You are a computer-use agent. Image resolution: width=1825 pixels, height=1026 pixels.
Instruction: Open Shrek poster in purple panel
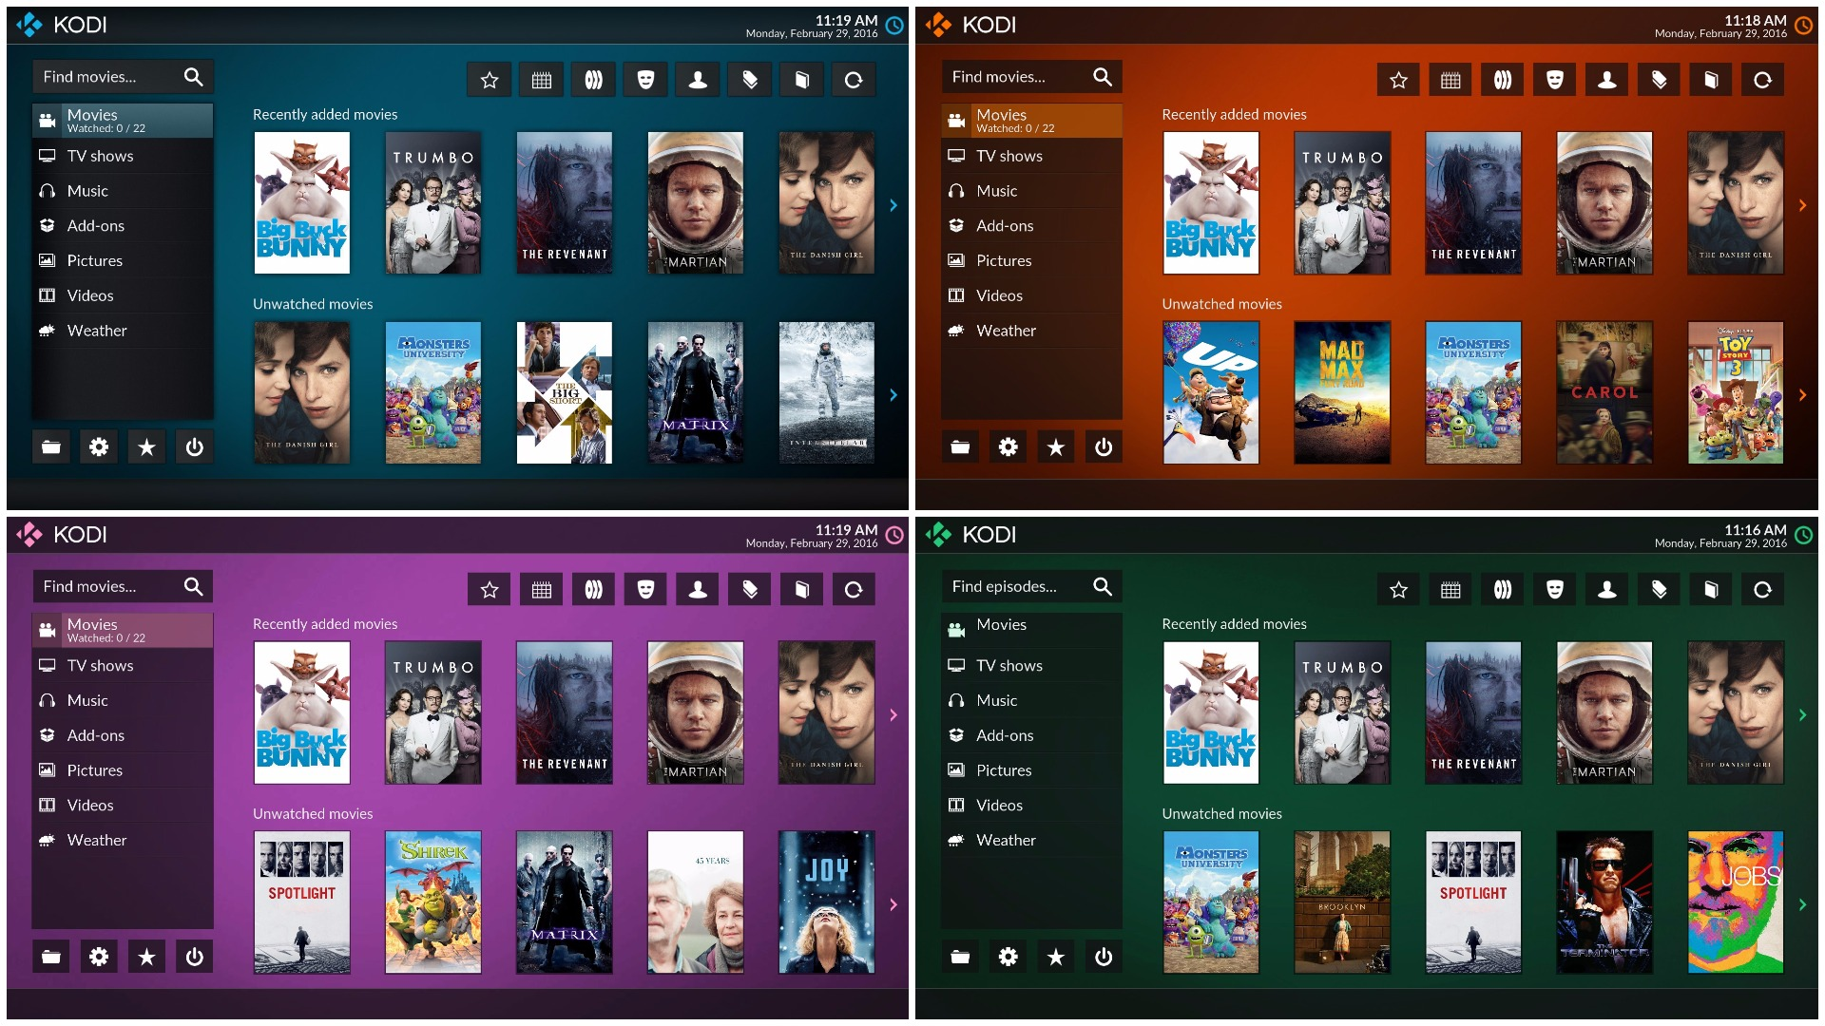[433, 902]
